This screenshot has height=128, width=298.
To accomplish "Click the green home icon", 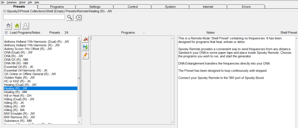I will [x=17, y=26].
